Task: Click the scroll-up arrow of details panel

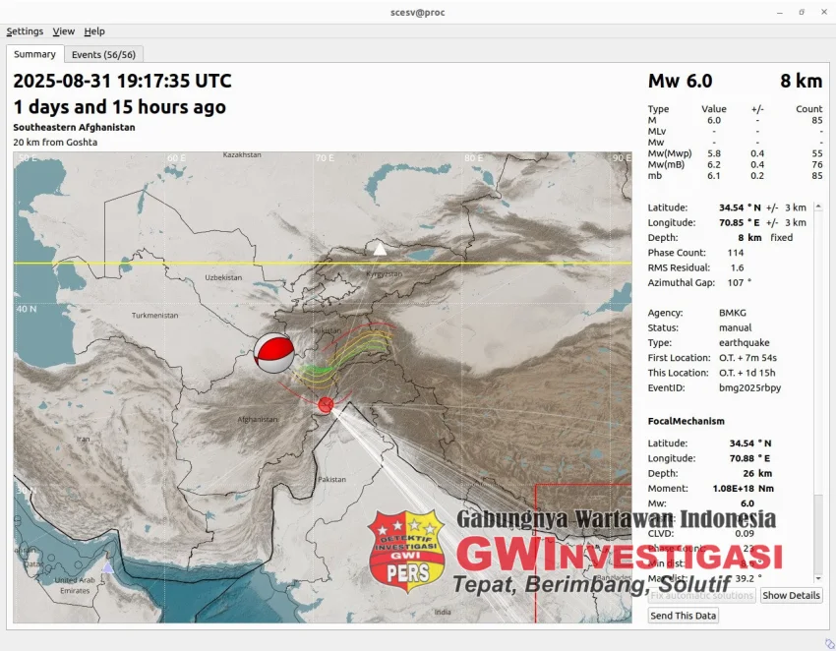Action: click(818, 207)
